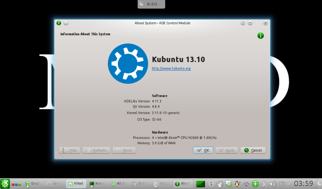The image size is (322, 189).
Task: Open the All Torrents taskbar entry
Action: (x=119, y=184)
